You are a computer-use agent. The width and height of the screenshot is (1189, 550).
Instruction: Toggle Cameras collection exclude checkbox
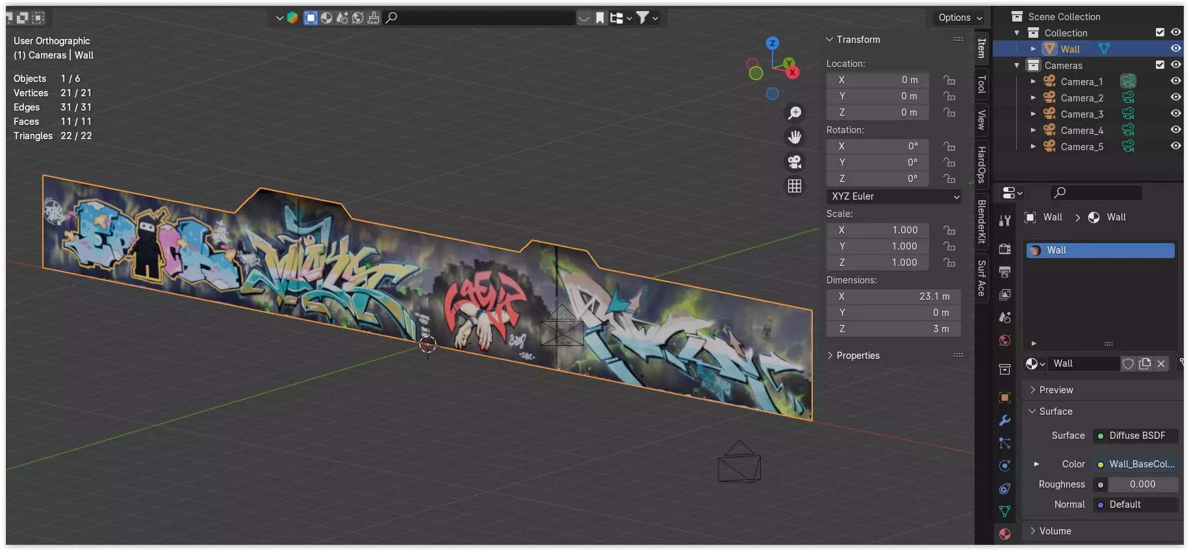coord(1160,65)
